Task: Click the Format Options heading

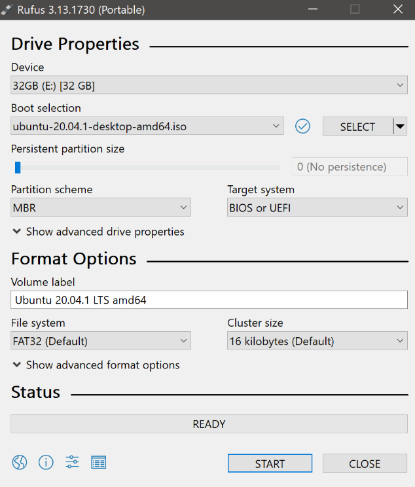Action: (74, 259)
